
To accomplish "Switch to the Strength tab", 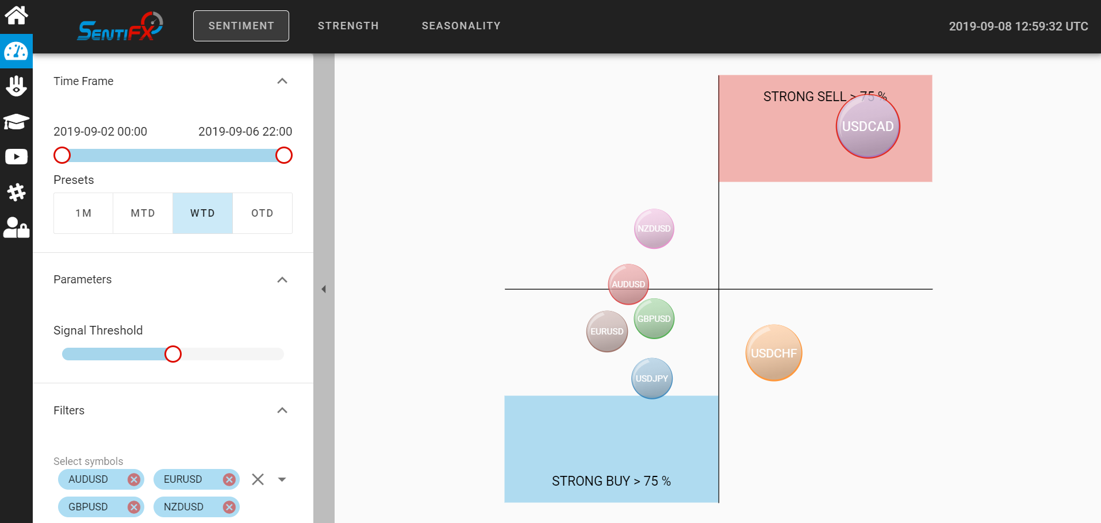I will (x=348, y=26).
